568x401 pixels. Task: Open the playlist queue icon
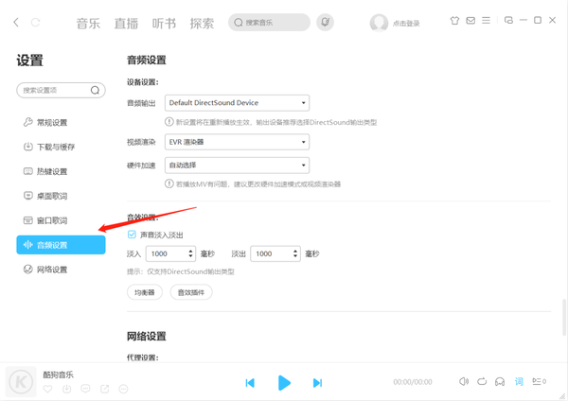(539, 382)
